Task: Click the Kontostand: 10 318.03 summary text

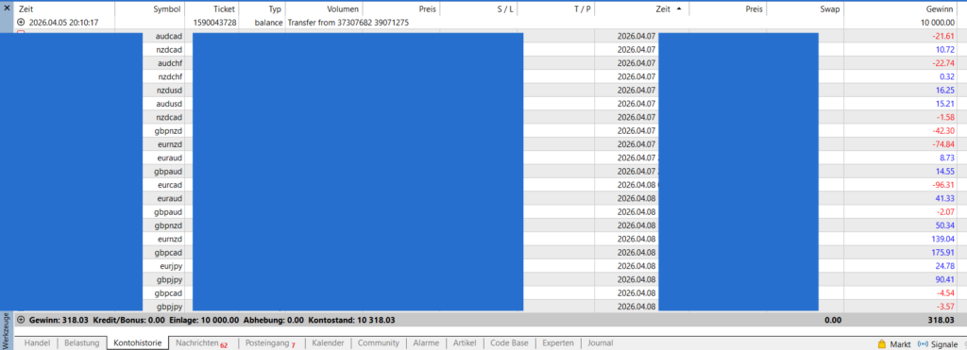Action: click(x=351, y=321)
